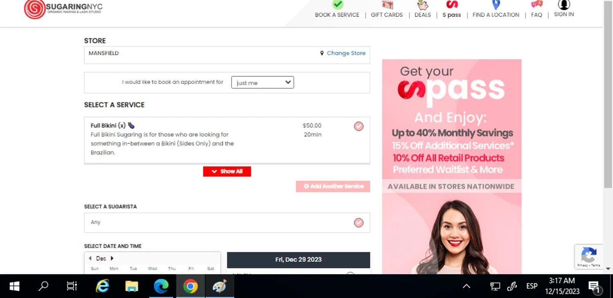613x298 pixels.
Task: Click the 20min duration text
Action: pyautogui.click(x=313, y=134)
